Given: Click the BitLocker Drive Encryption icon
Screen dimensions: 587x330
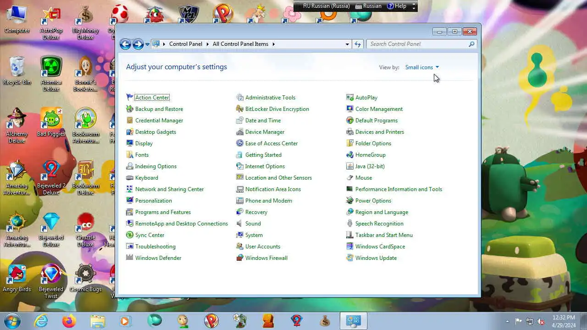Looking at the screenshot, I should (240, 109).
